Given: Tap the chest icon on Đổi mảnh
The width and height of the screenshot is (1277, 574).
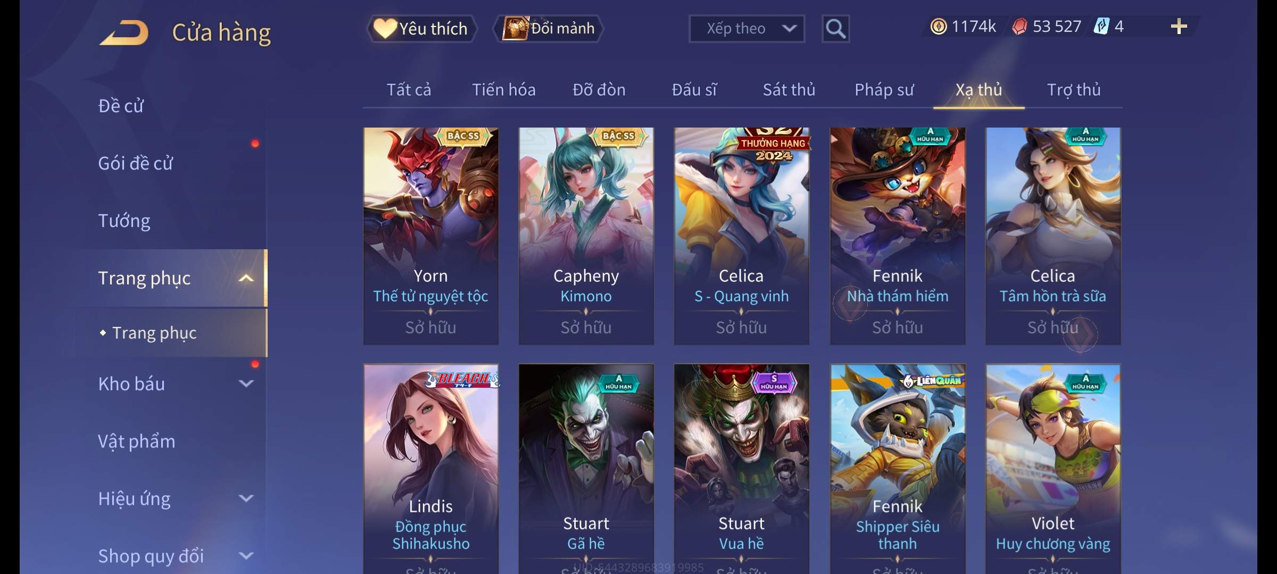Looking at the screenshot, I should click(x=516, y=28).
